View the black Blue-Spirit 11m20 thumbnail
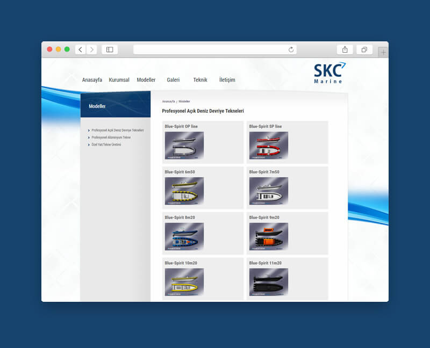 pos(268,282)
